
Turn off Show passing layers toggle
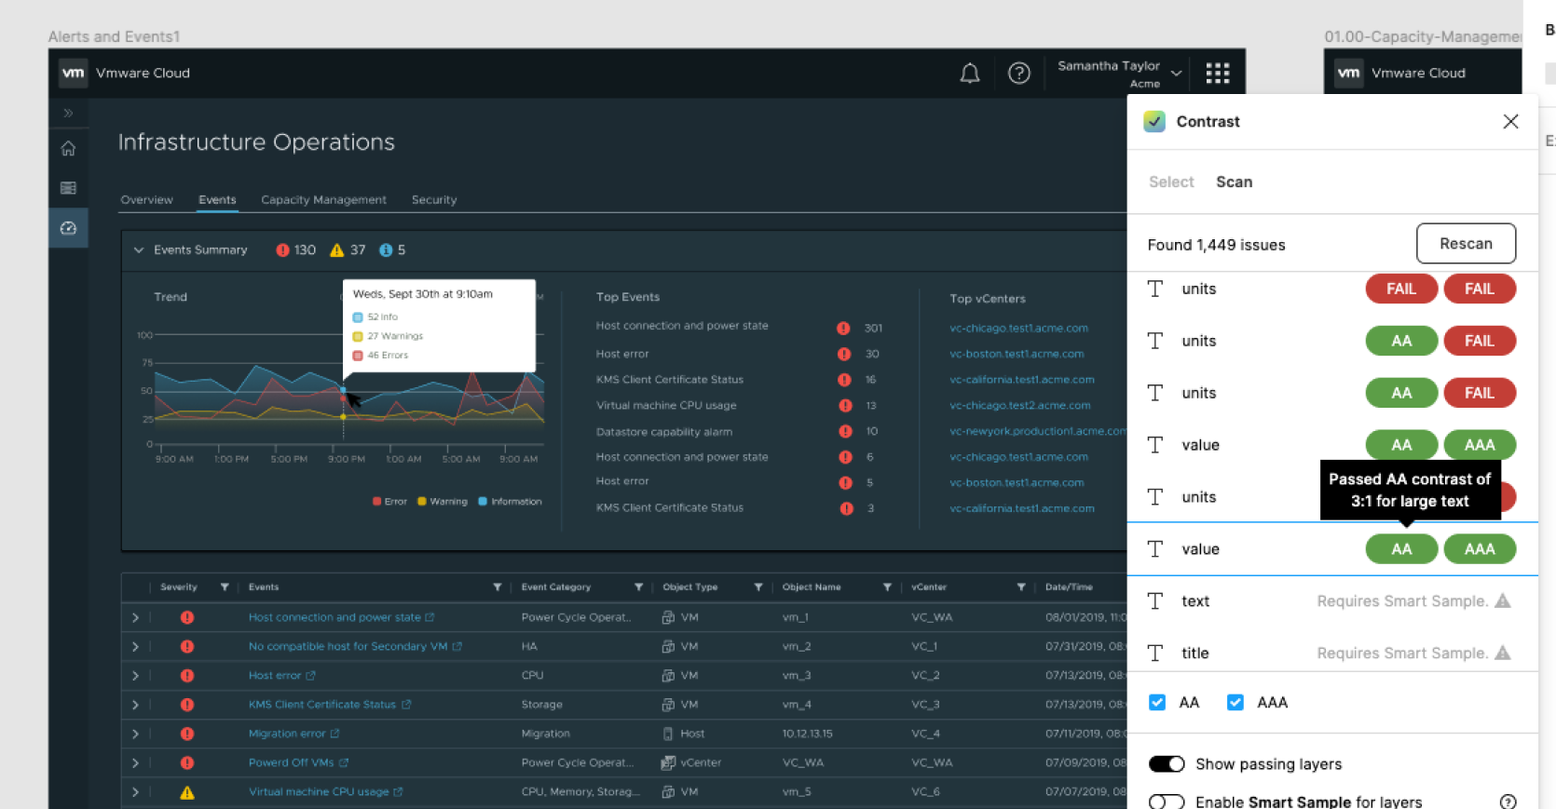(x=1167, y=764)
